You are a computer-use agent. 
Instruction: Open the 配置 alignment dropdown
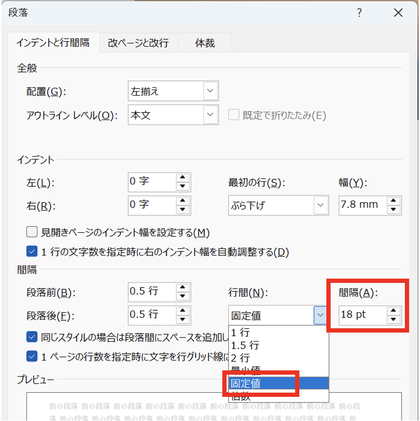[x=210, y=91]
